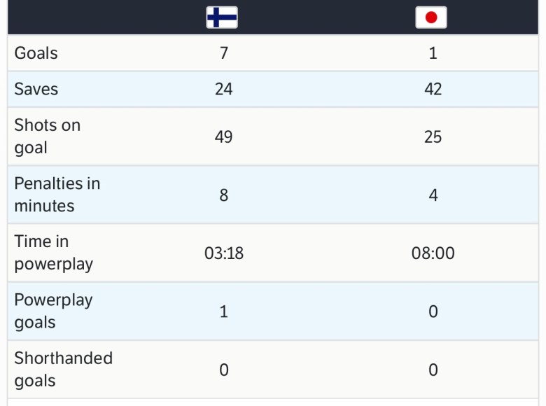Screen dimensions: 546x406
Task: Select the Goals row label
Action: (x=36, y=53)
